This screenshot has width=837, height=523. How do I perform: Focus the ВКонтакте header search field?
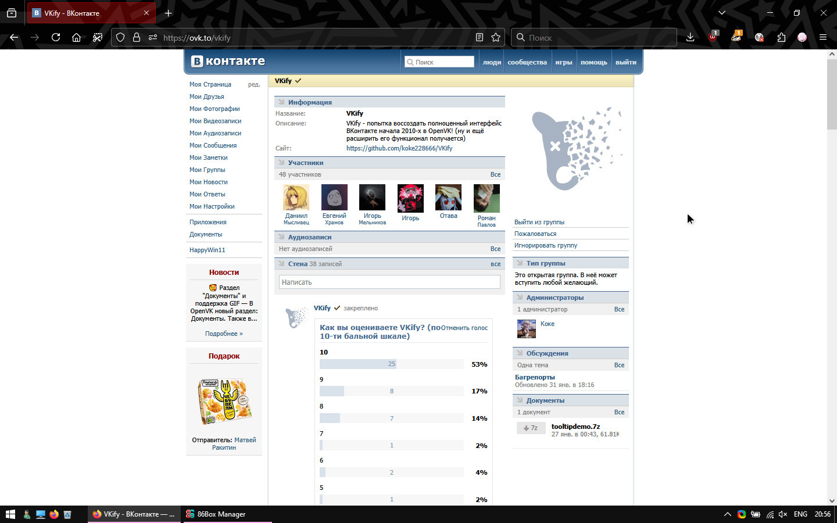click(439, 62)
